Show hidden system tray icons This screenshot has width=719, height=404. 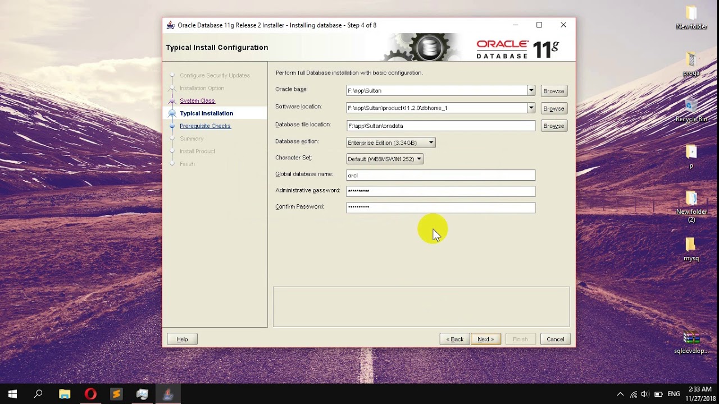[x=620, y=394]
